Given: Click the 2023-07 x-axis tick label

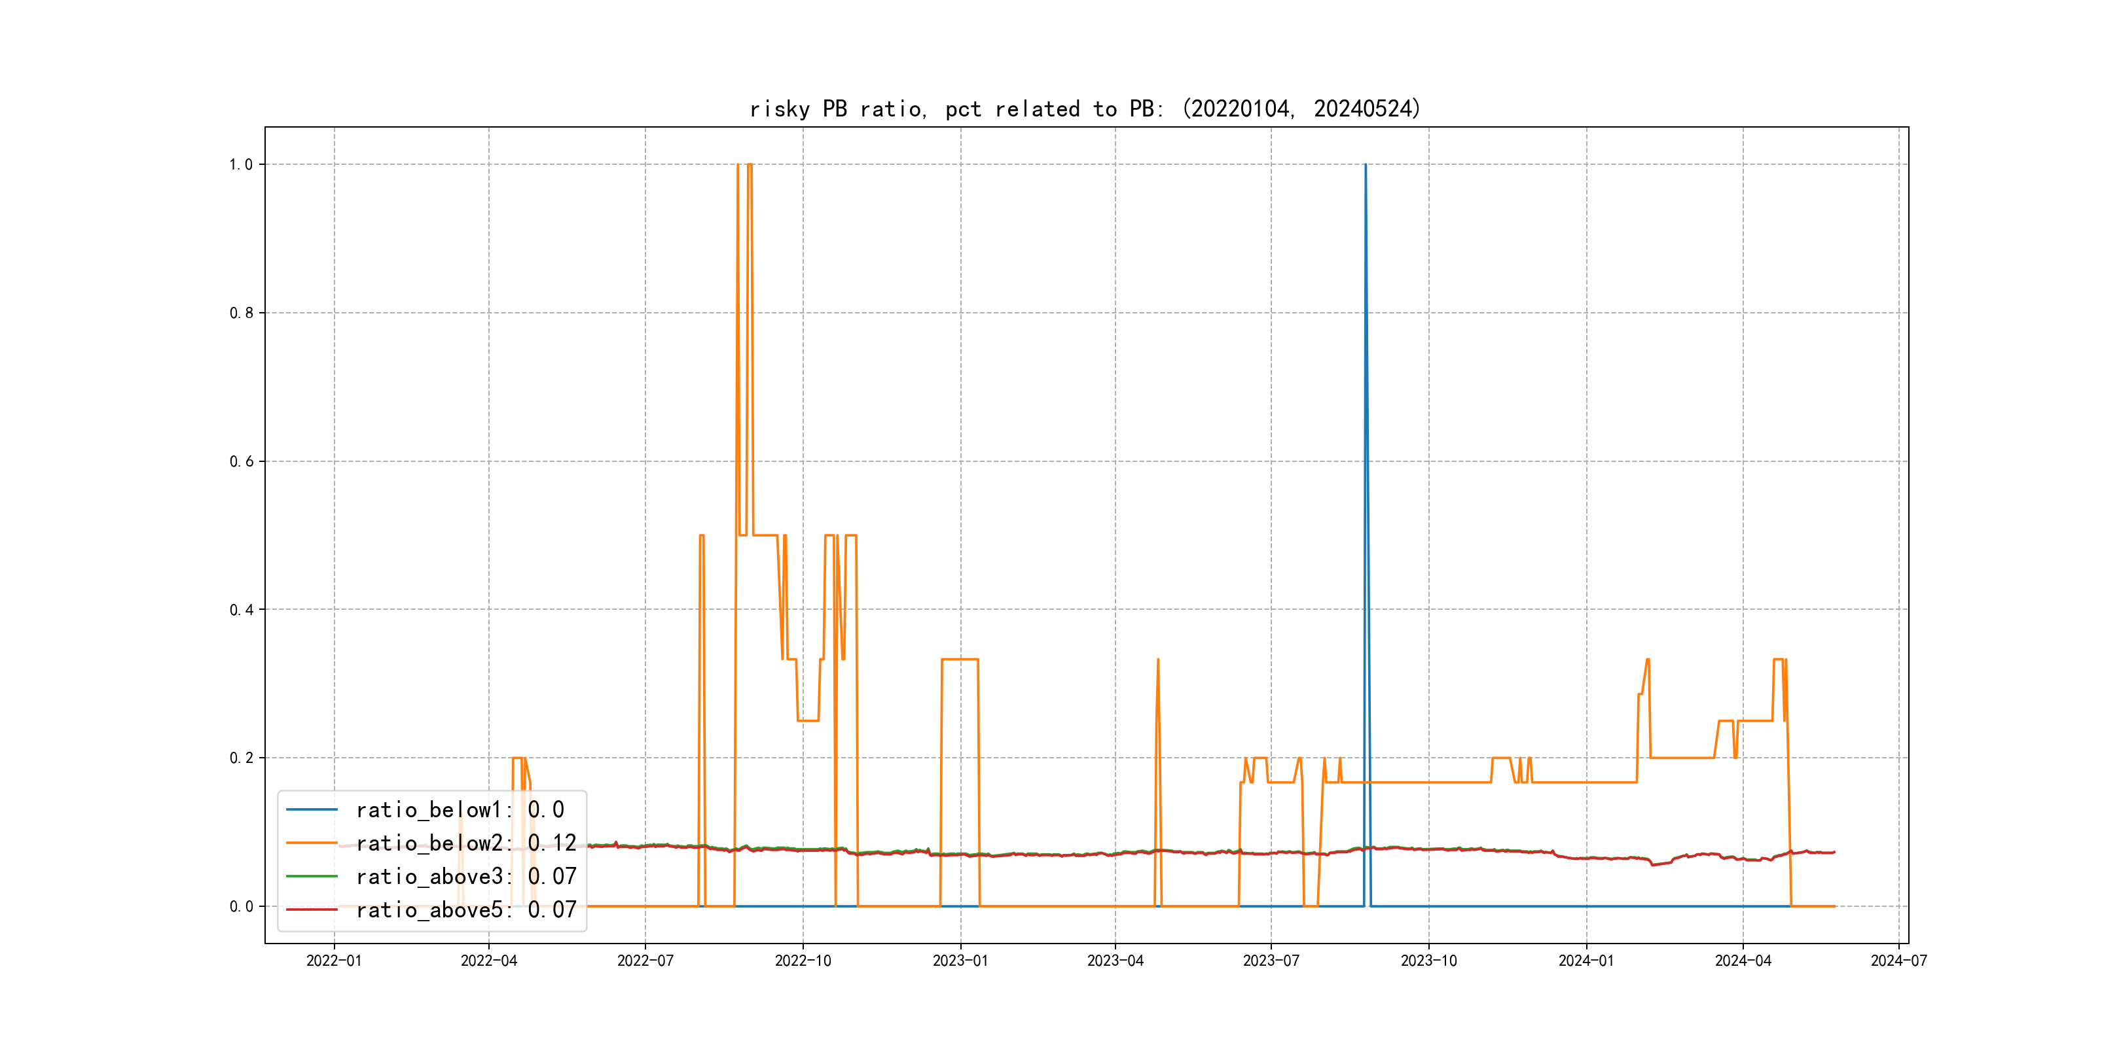Looking at the screenshot, I should coord(1271,961).
